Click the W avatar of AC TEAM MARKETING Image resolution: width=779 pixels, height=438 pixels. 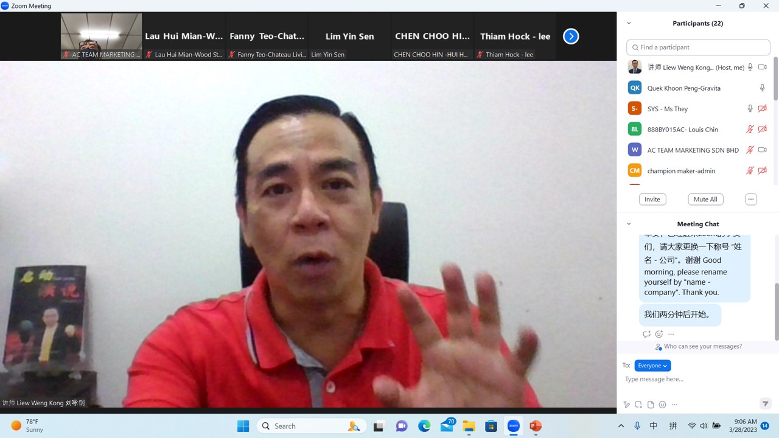pyautogui.click(x=635, y=150)
